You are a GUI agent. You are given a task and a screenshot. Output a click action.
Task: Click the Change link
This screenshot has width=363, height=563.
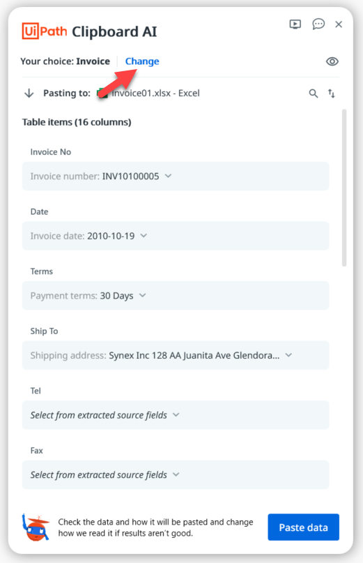pyautogui.click(x=142, y=61)
